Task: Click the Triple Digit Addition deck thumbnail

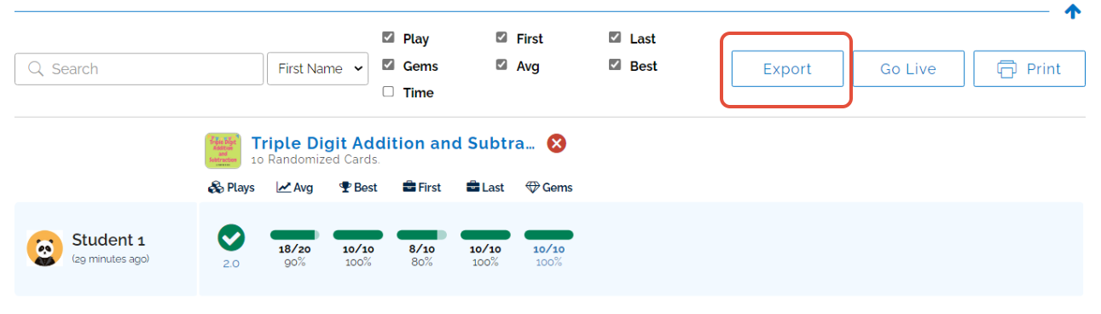Action: 223,150
